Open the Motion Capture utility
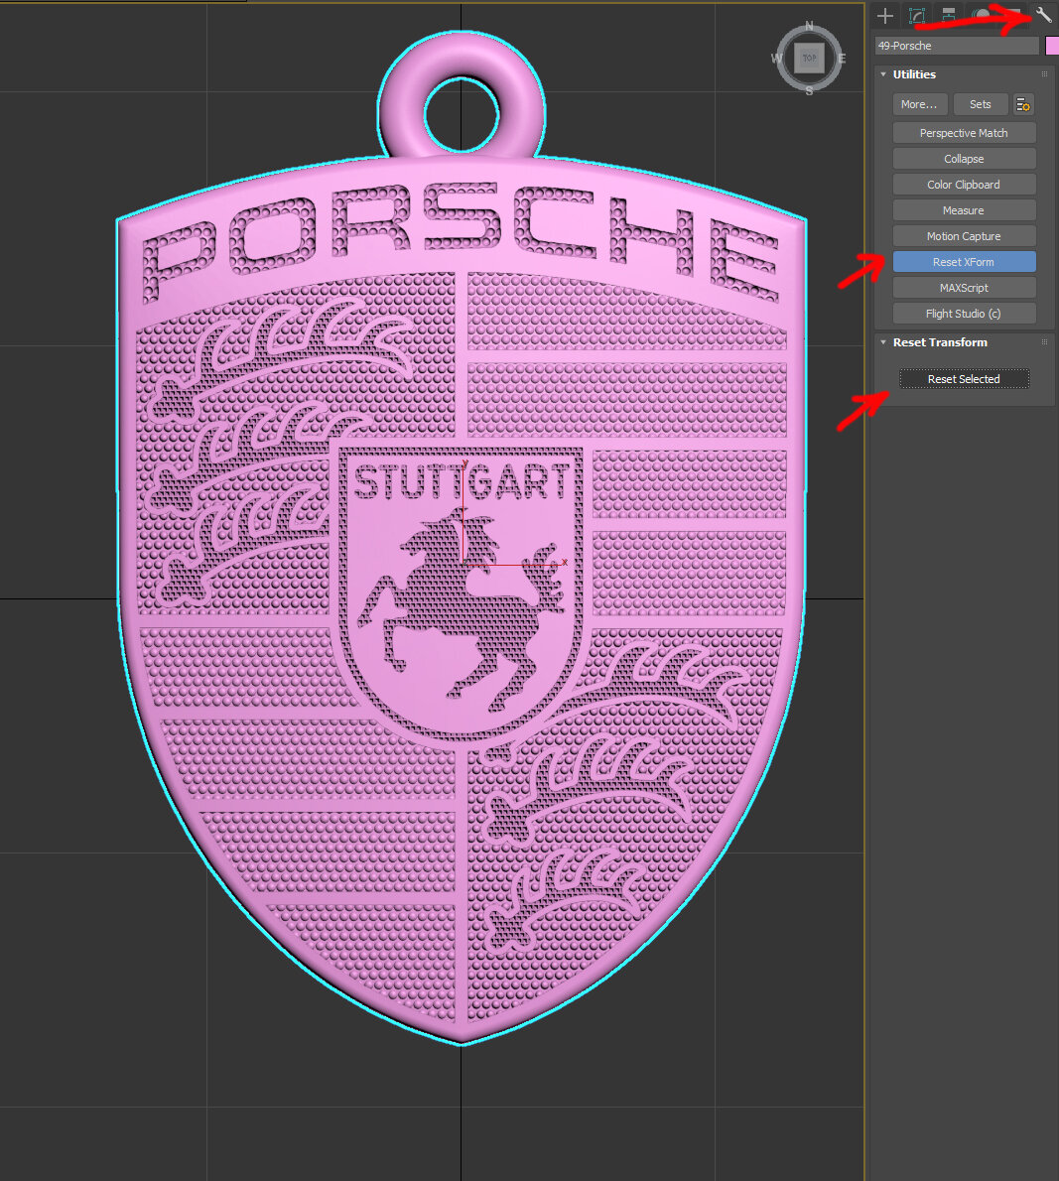The image size is (1059, 1181). [964, 236]
